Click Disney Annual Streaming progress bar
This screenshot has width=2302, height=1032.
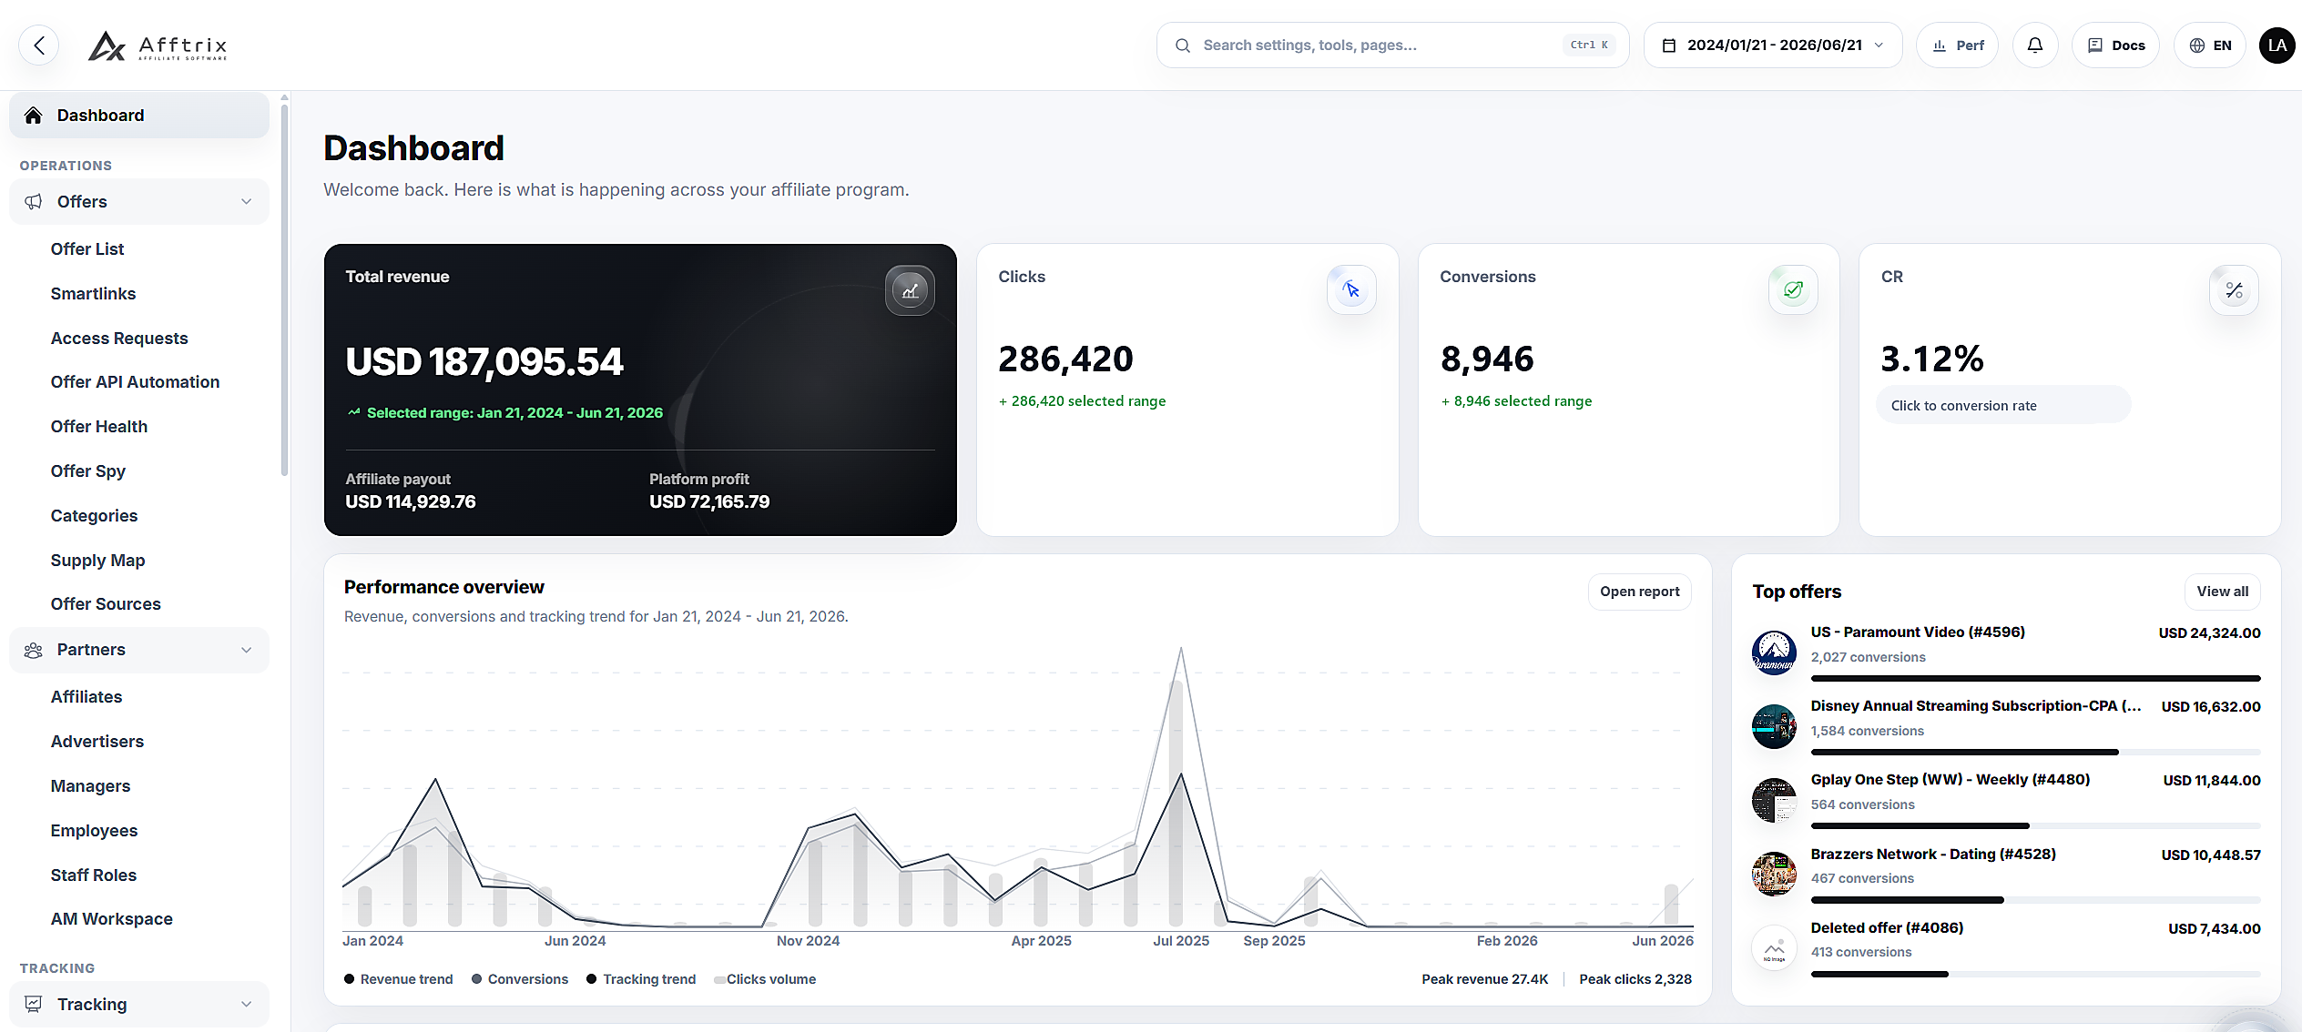point(2035,752)
